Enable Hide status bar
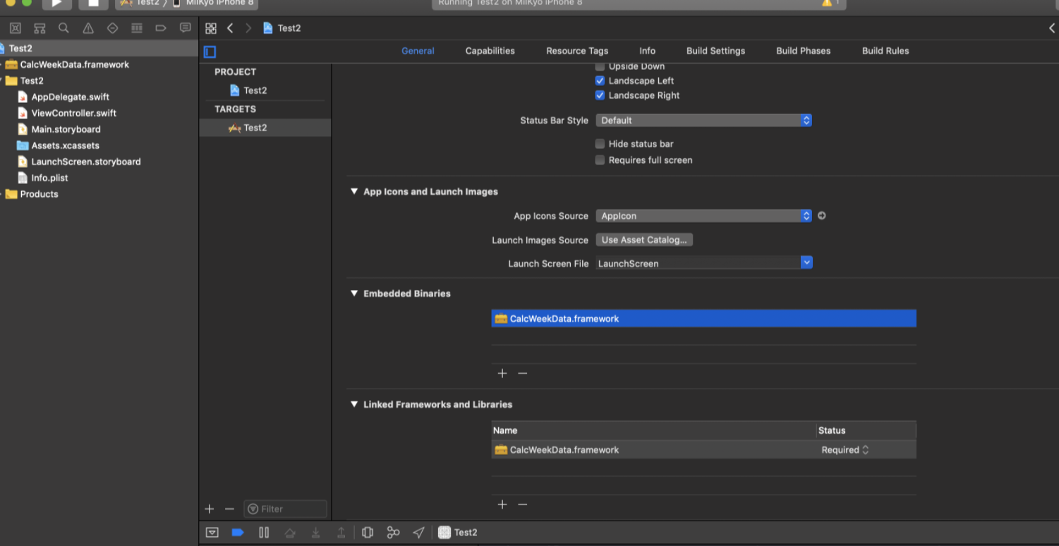Screen dimensions: 1059x546 (600, 144)
